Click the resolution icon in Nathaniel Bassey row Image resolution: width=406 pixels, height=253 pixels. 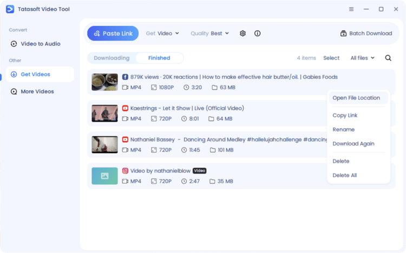tap(154, 150)
